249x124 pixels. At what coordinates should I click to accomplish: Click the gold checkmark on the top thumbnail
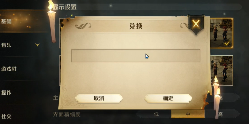click(227, 43)
